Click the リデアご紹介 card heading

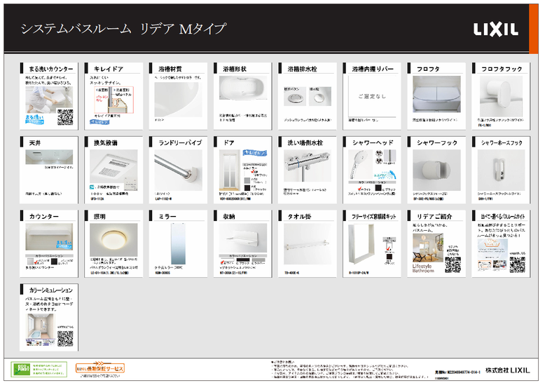pyautogui.click(x=434, y=217)
